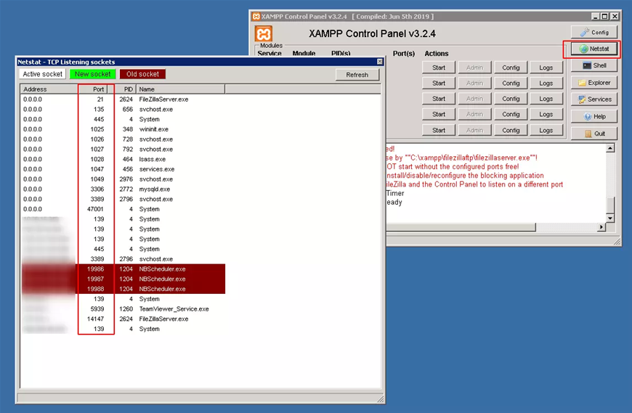This screenshot has height=413, width=632.
Task: Select NBScheduler.exe port 19986 row
Action: pos(123,269)
